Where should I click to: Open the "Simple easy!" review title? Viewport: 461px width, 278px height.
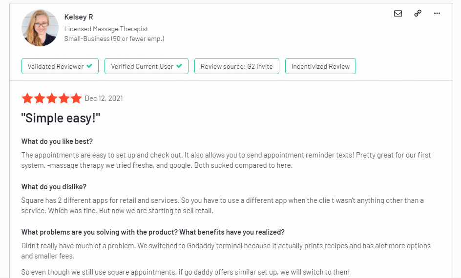click(x=61, y=119)
